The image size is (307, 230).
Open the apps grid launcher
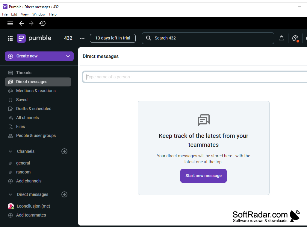[10, 38]
